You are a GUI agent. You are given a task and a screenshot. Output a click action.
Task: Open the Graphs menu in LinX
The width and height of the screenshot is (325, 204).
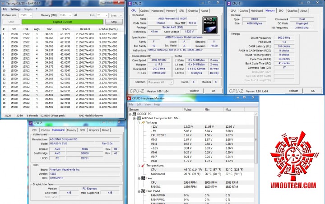click(28, 9)
